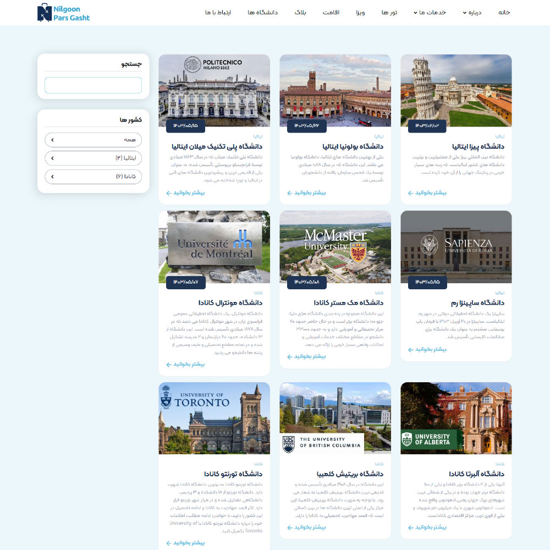Open the بلاگ menu item
The height and width of the screenshot is (550, 550).
tap(300, 13)
